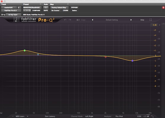Click MIDI Learn
165x118 pixels.
[20, 116]
